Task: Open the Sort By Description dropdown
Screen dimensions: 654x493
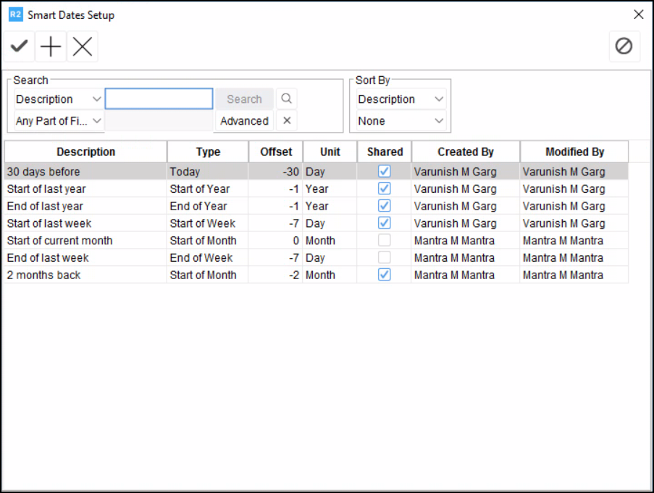Action: click(x=401, y=99)
